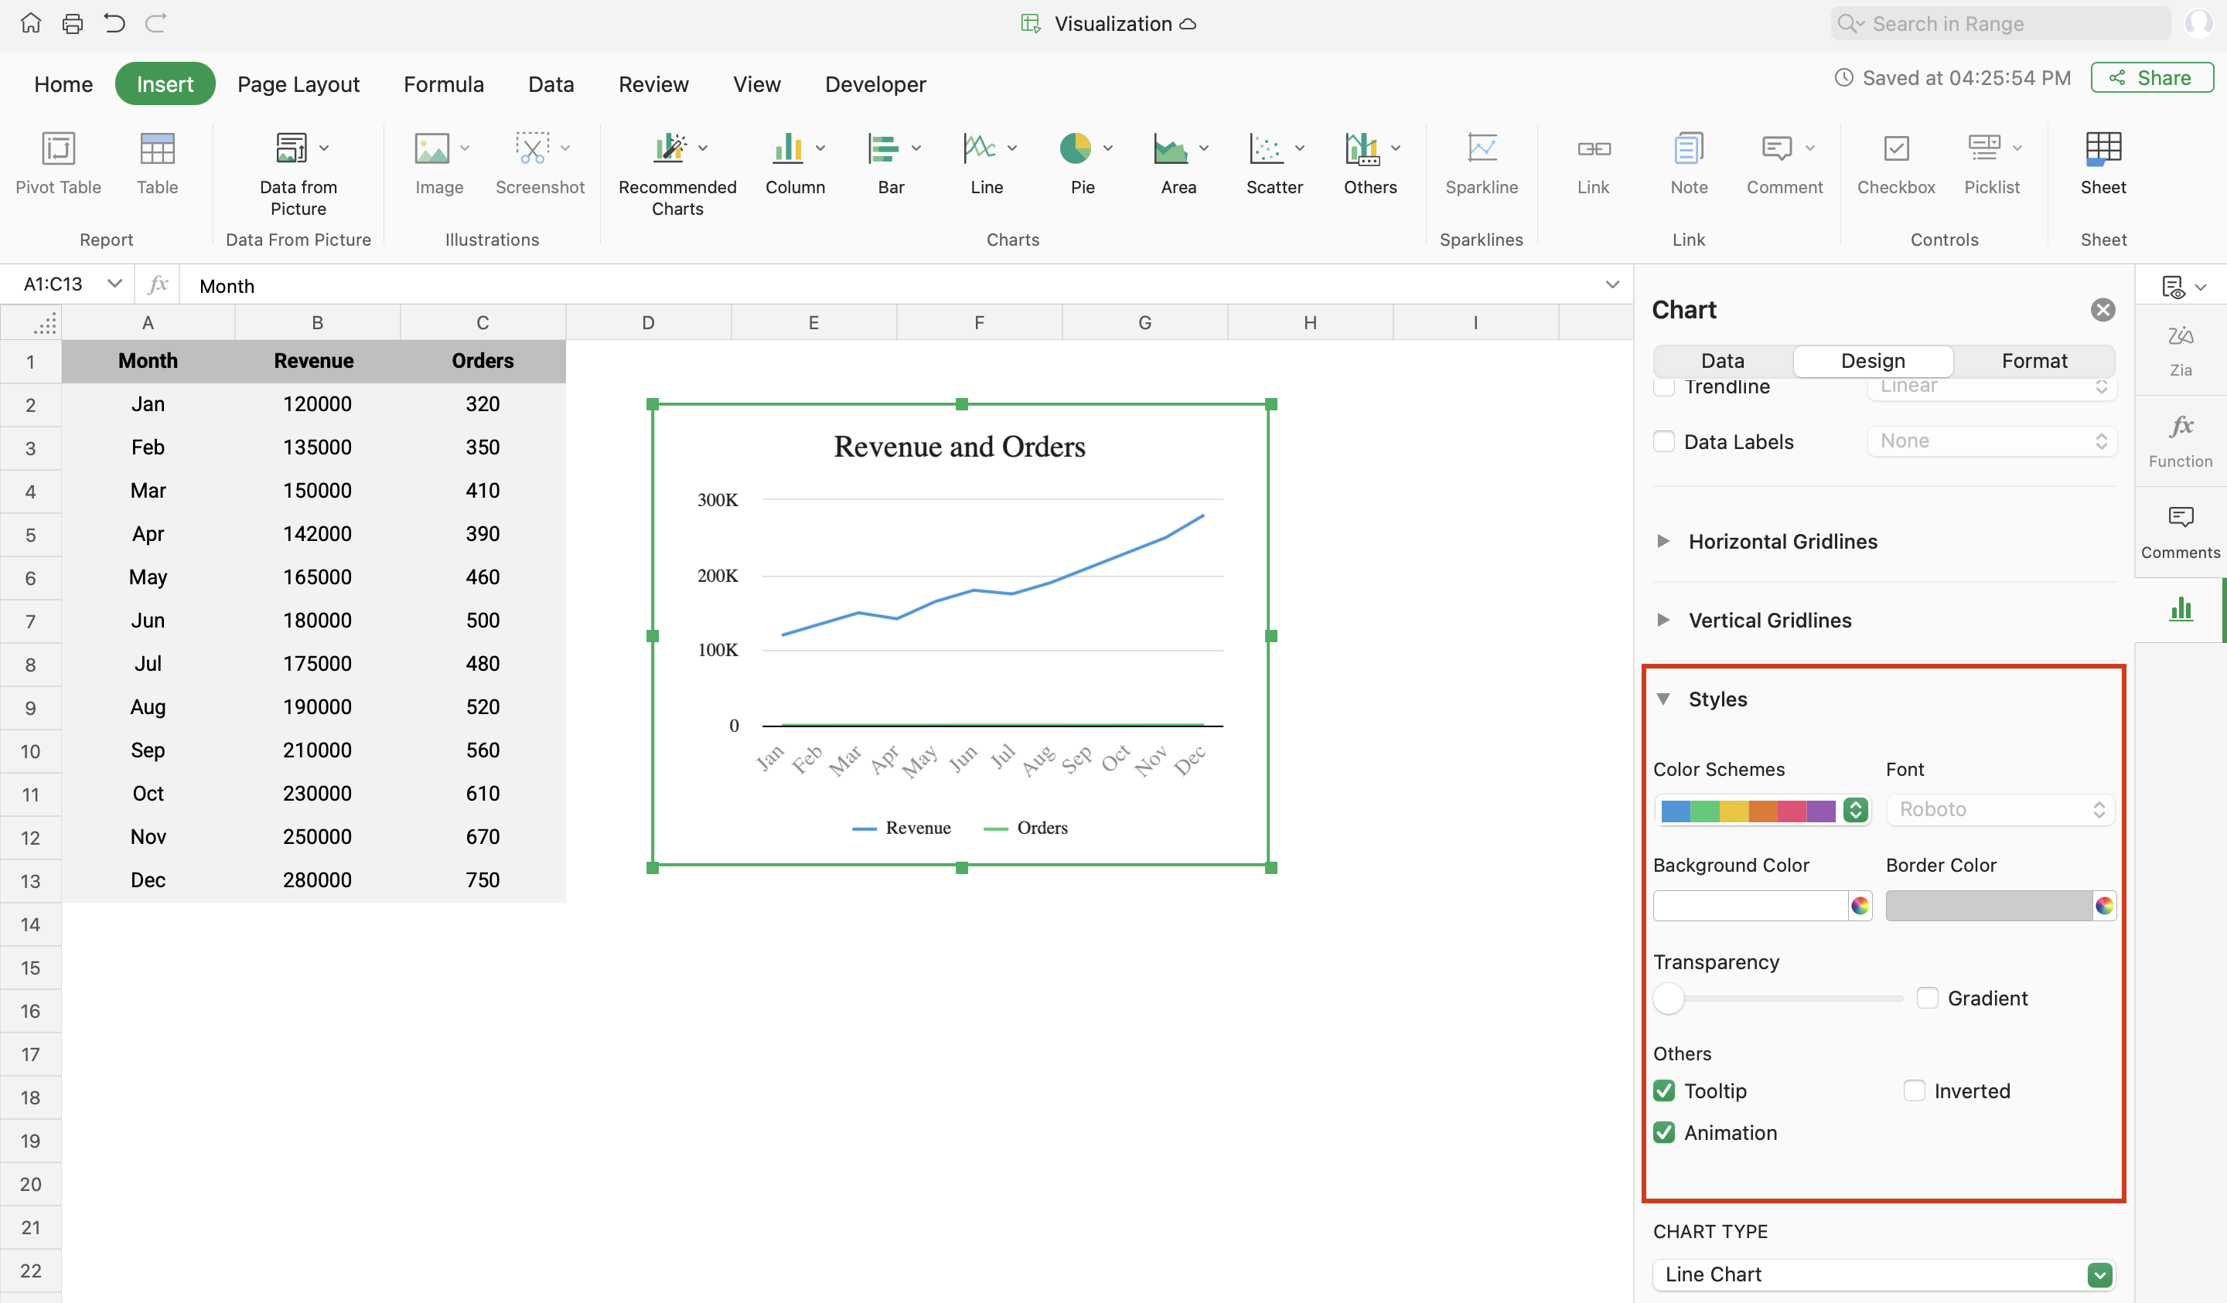Click the Scatter chart icon
Image resolution: width=2227 pixels, height=1303 pixels.
tap(1266, 150)
